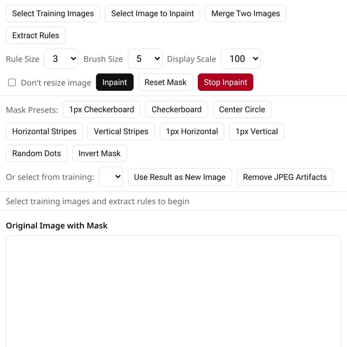Viewport: 347px width, 347px height.
Task: Click the Or select from training label
Action: (50, 177)
